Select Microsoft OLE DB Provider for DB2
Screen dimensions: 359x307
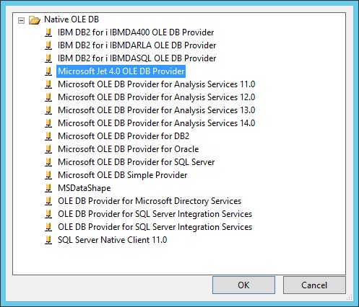click(124, 136)
